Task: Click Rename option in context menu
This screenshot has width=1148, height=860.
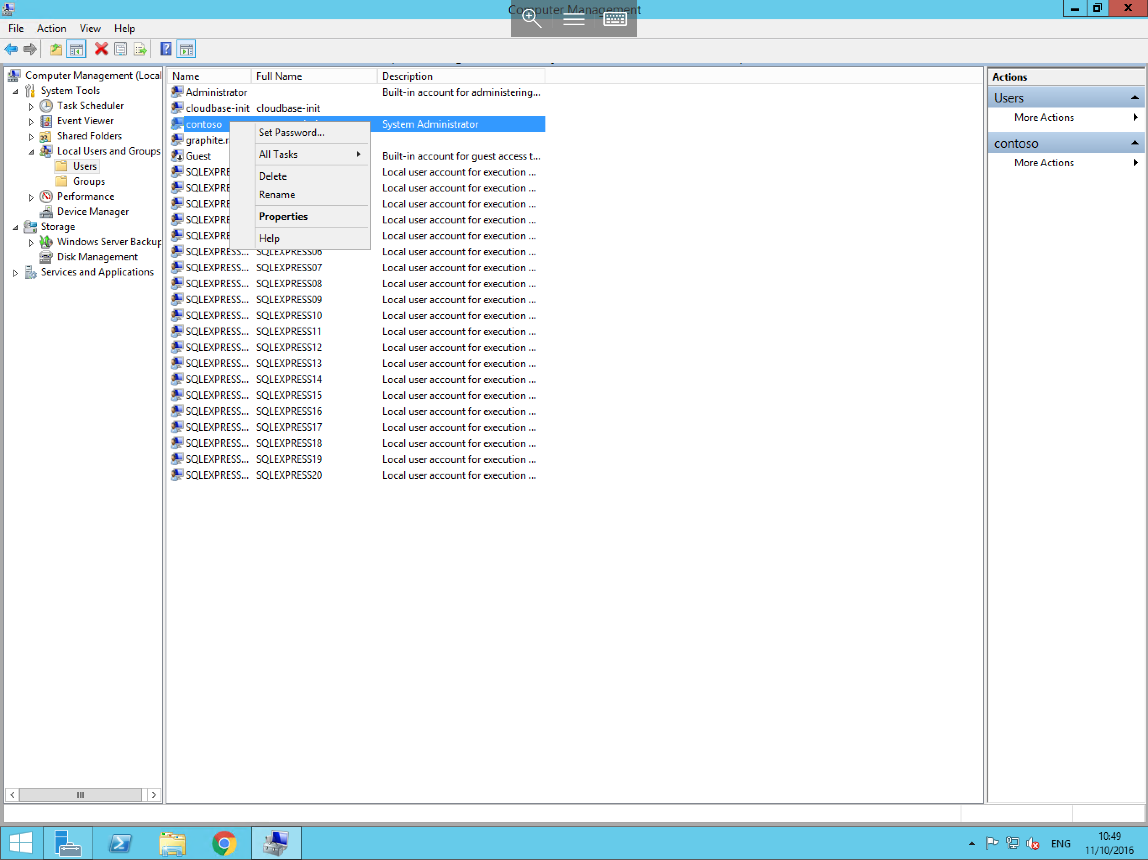Action: coord(276,194)
